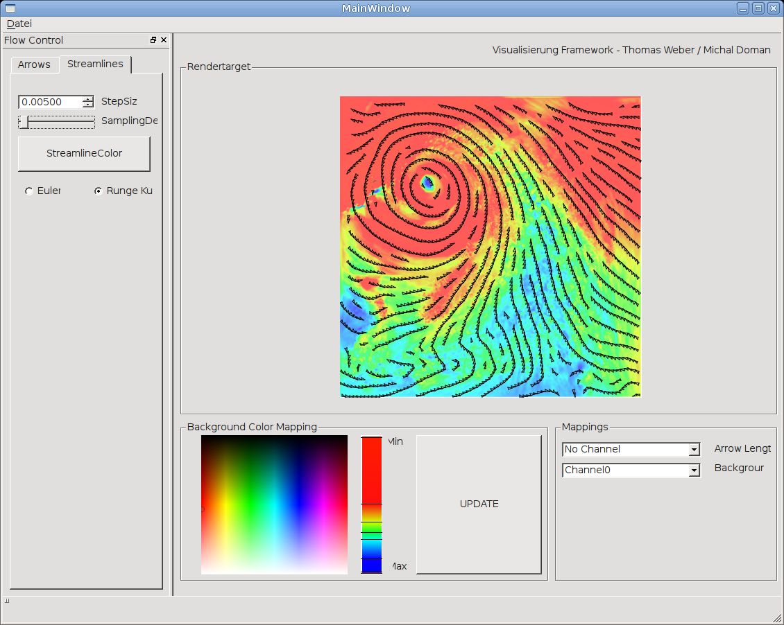Viewport: 784px width, 625px height.
Task: Increase StepSize with the up arrow
Action: 87,99
